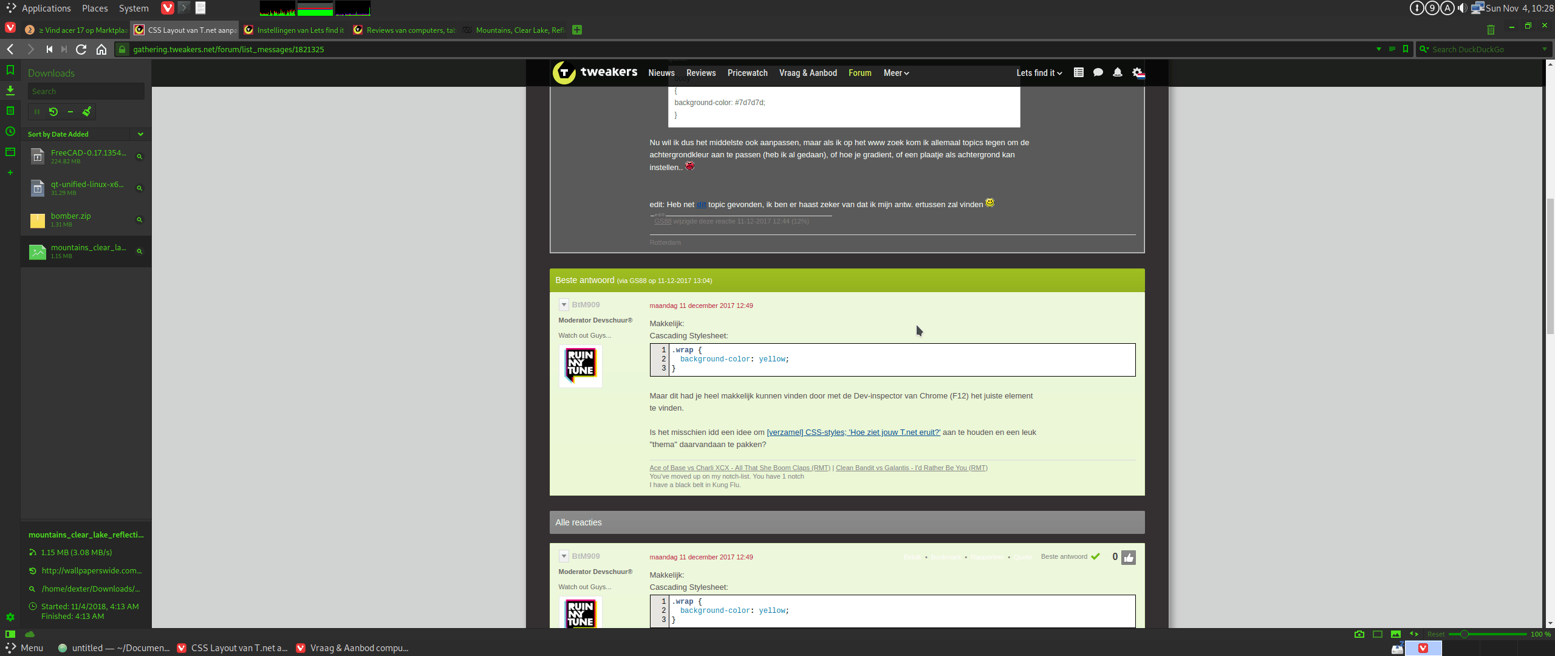This screenshot has height=656, width=1555.
Task: Toggle the side panel visibility button
Action: 10,634
